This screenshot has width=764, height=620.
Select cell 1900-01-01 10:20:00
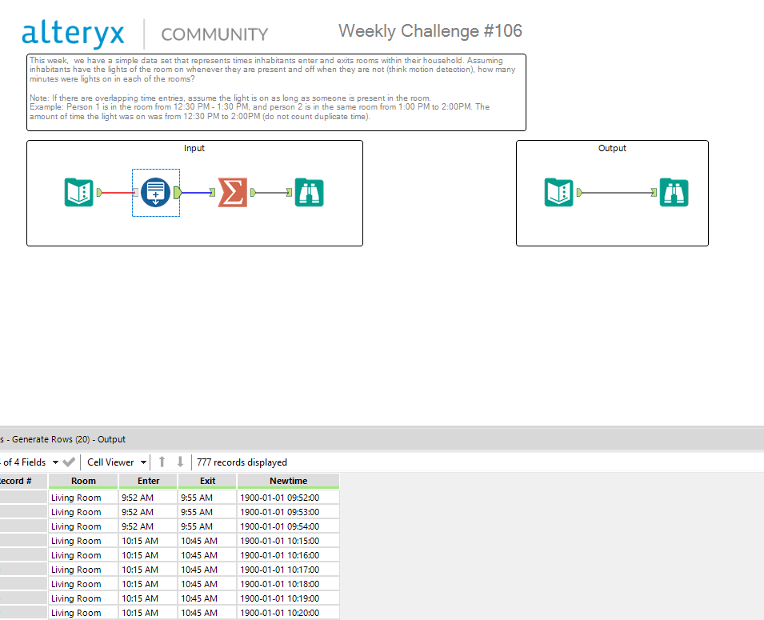click(x=289, y=613)
